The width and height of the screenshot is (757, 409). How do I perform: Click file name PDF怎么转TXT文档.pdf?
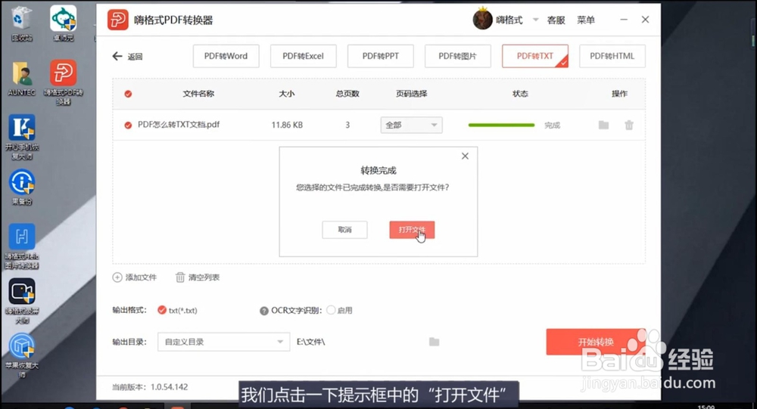(x=179, y=125)
